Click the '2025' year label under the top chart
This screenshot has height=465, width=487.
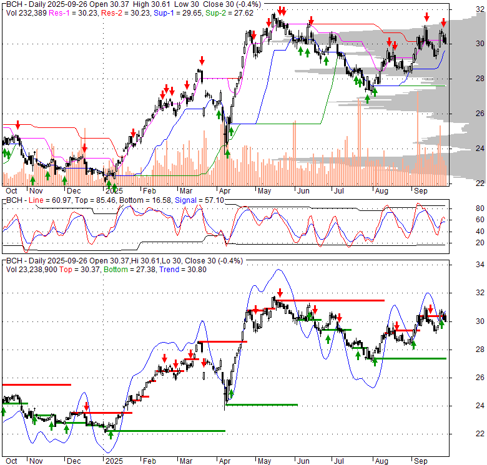point(114,191)
